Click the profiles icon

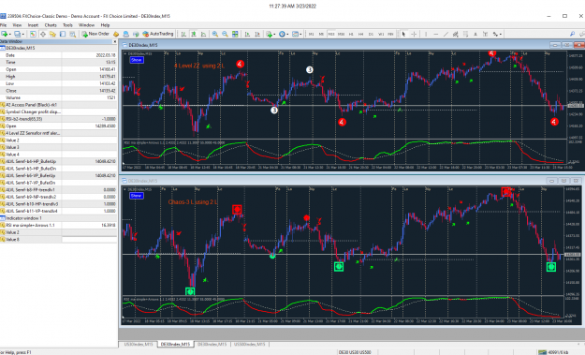click(17, 34)
